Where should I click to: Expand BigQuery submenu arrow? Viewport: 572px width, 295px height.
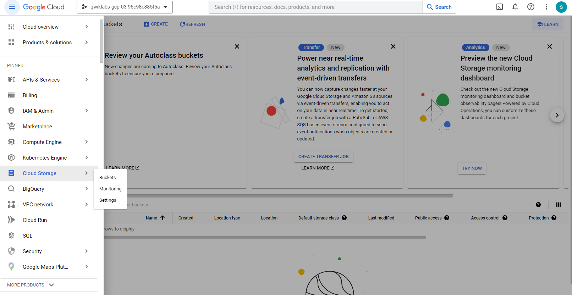tap(87, 189)
